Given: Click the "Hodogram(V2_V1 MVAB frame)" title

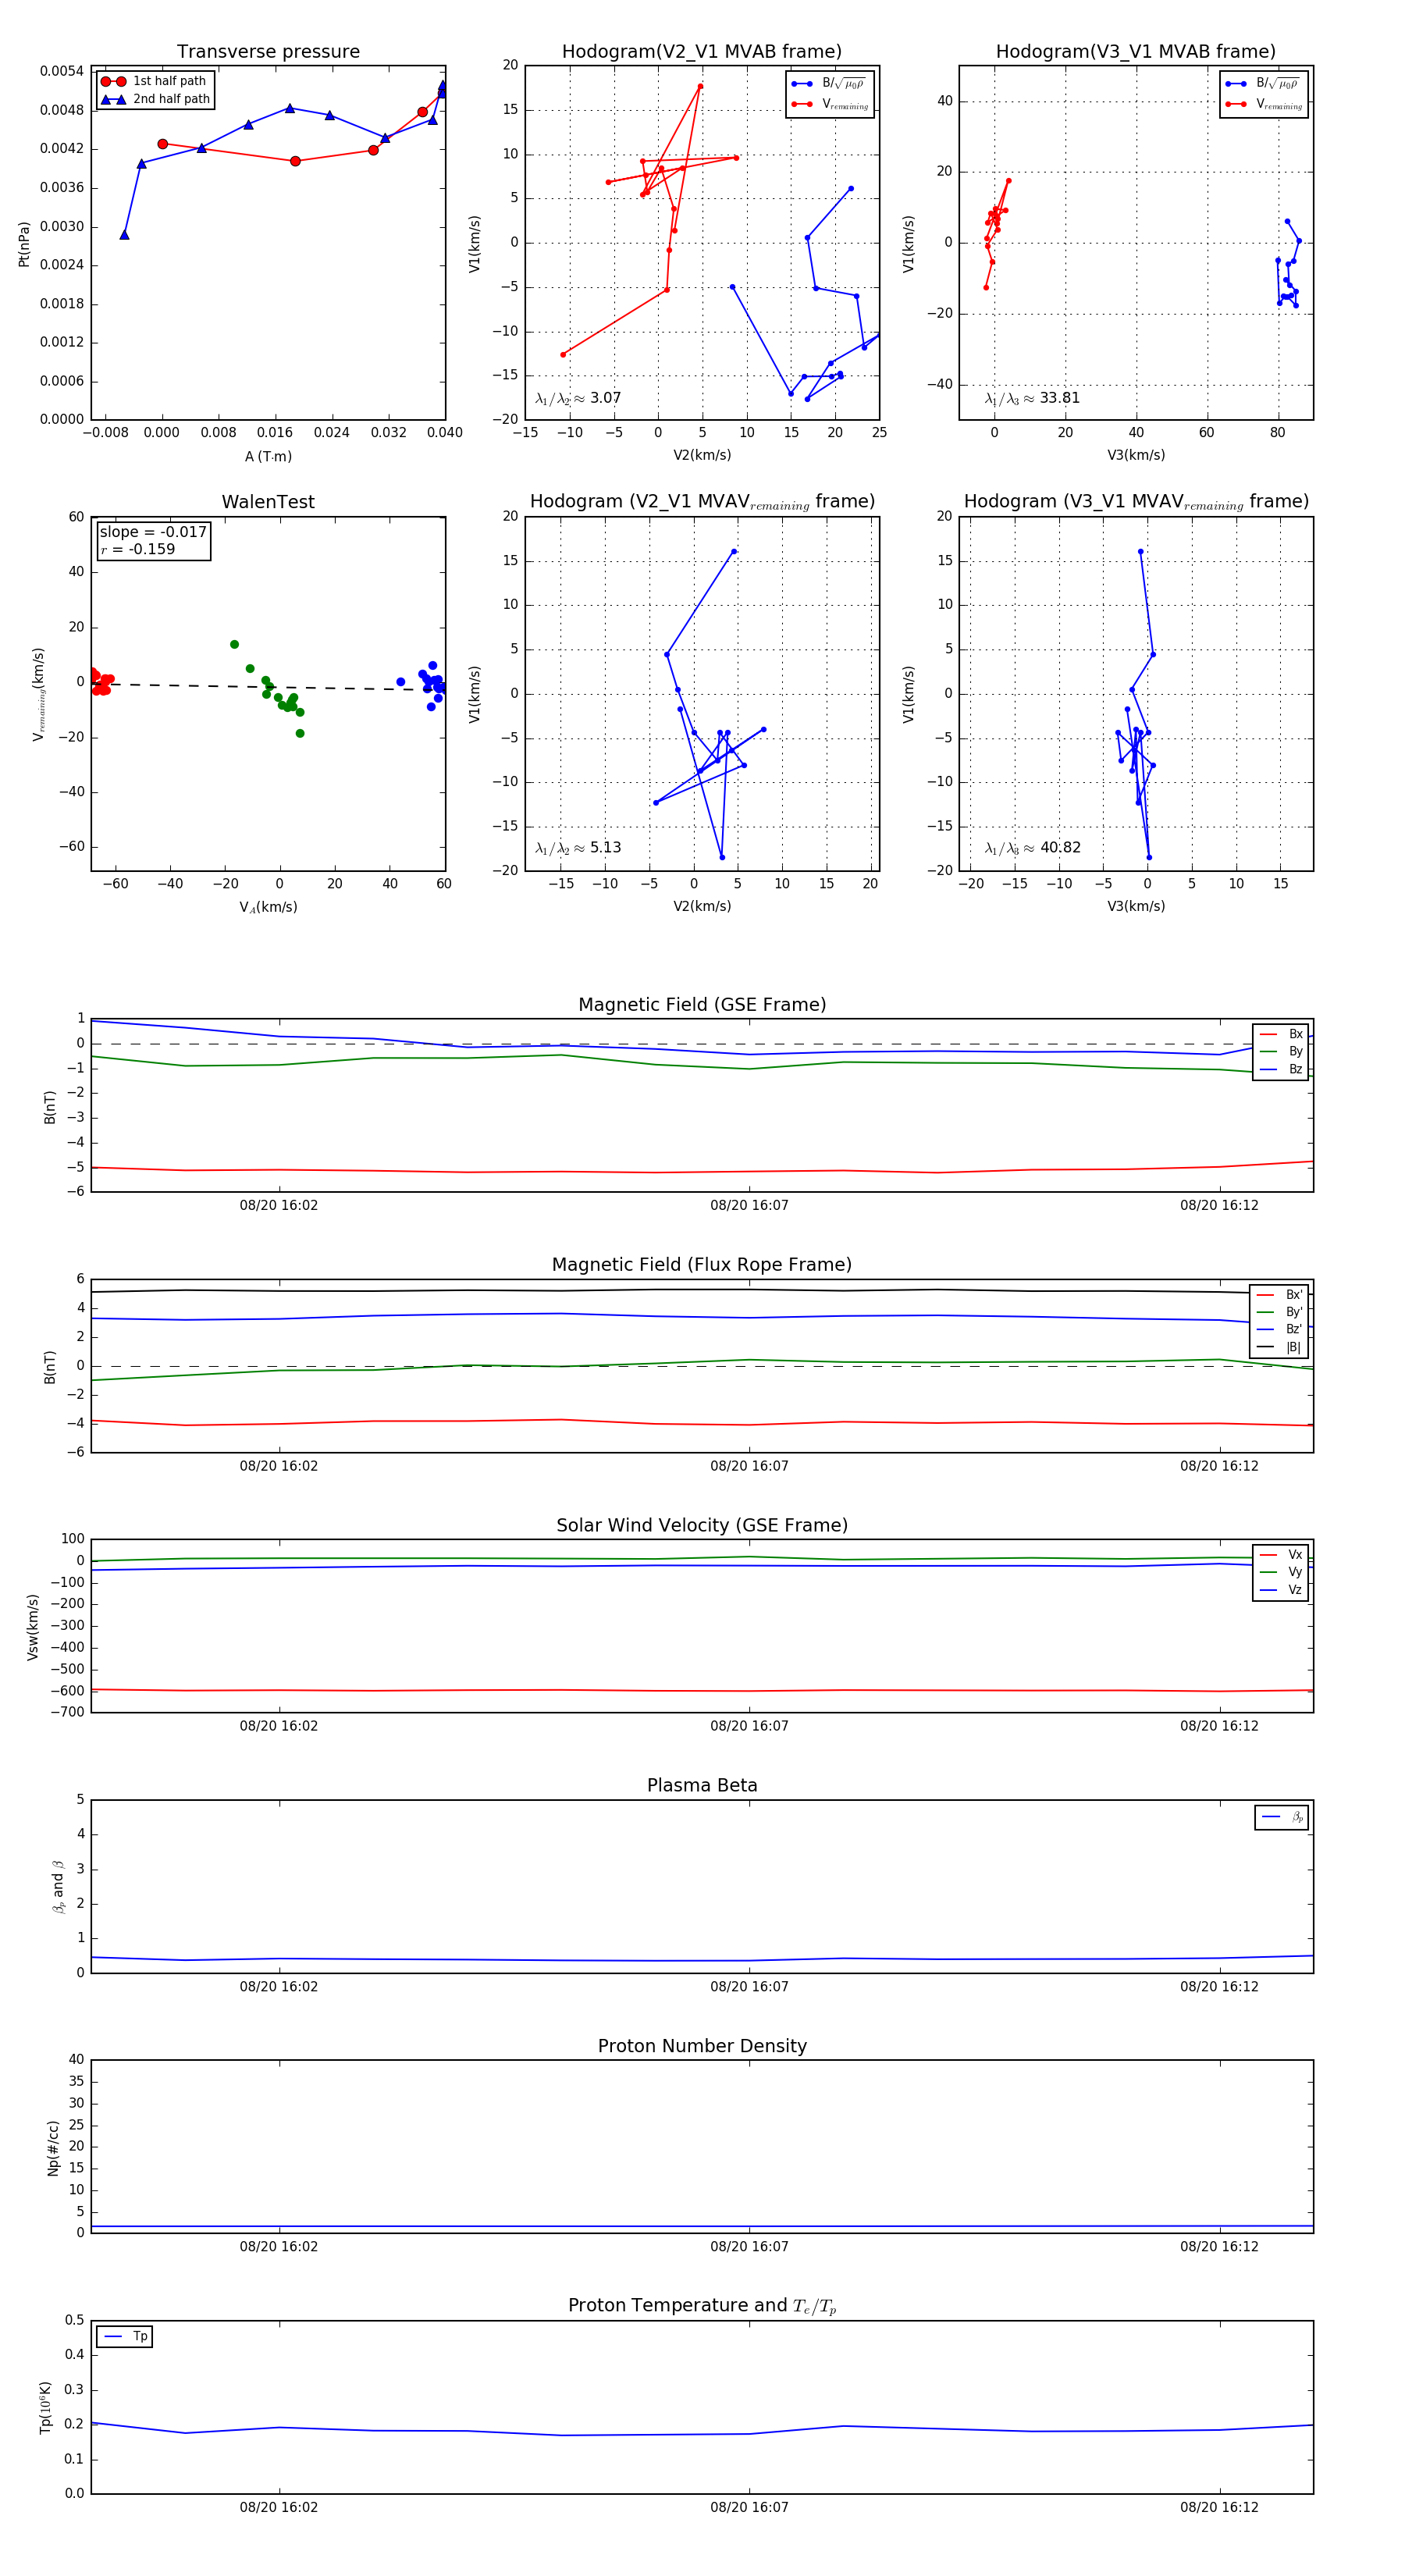Looking at the screenshot, I should 701,52.
